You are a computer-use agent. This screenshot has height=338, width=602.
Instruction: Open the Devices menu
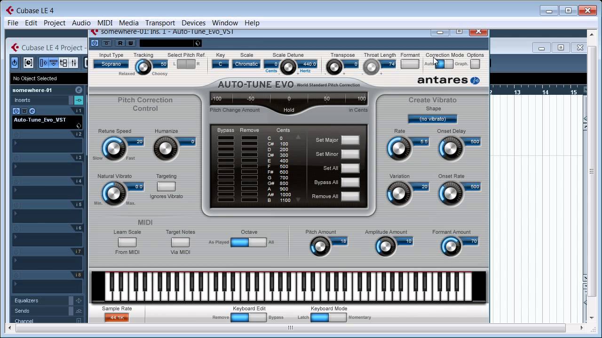pos(193,23)
